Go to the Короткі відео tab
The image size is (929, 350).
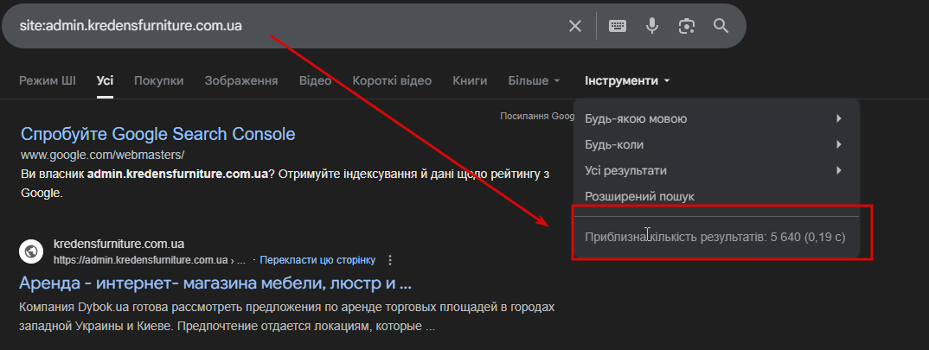pyautogui.click(x=392, y=80)
